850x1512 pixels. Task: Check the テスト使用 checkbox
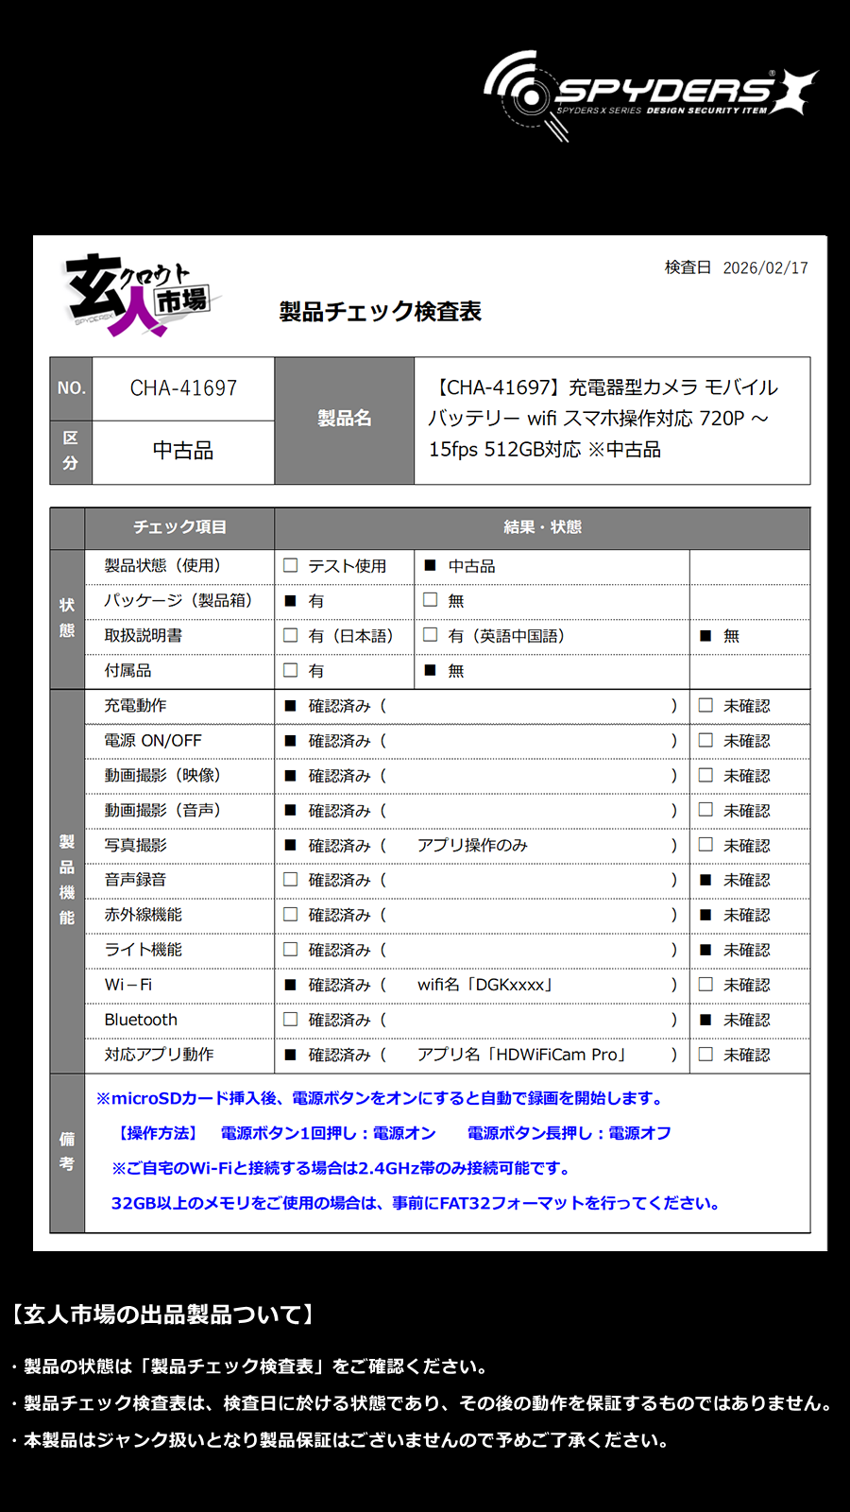pos(291,565)
